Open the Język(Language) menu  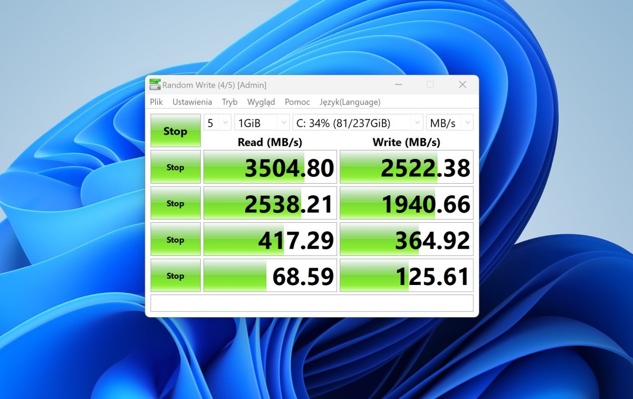[x=350, y=102]
